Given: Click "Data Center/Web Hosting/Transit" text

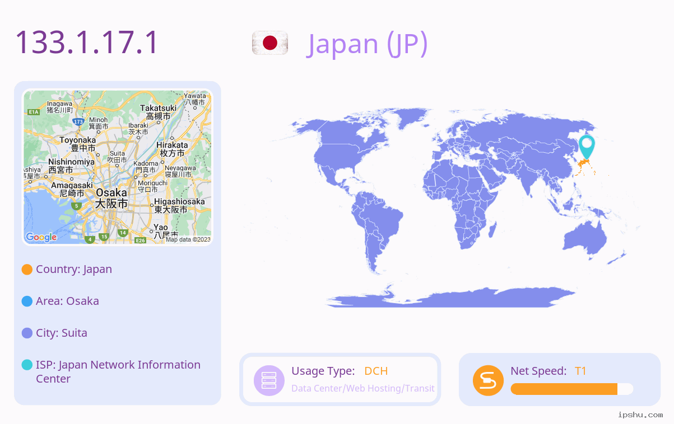Looking at the screenshot, I should pyautogui.click(x=363, y=388).
